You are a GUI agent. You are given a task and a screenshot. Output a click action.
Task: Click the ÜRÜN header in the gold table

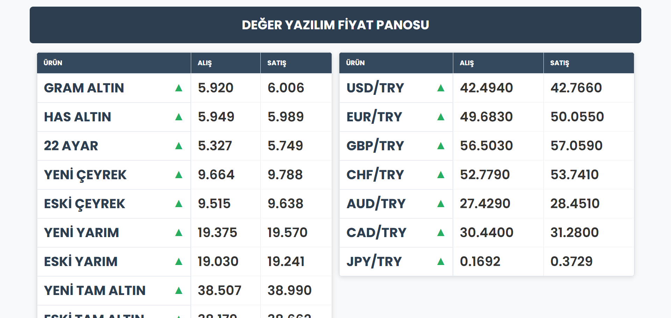coord(53,63)
